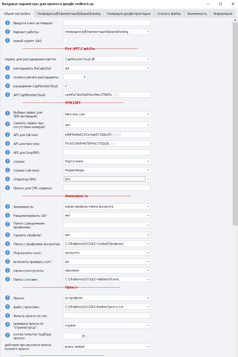This screenshot has width=238, height=357.
Task: Uncheck расширение CapMonsterCloud checkbox
Action: tap(66, 86)
